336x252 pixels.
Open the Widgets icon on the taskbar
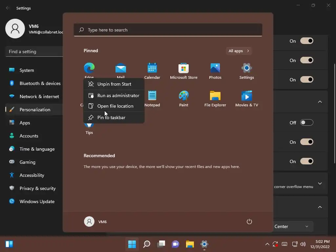click(9, 244)
